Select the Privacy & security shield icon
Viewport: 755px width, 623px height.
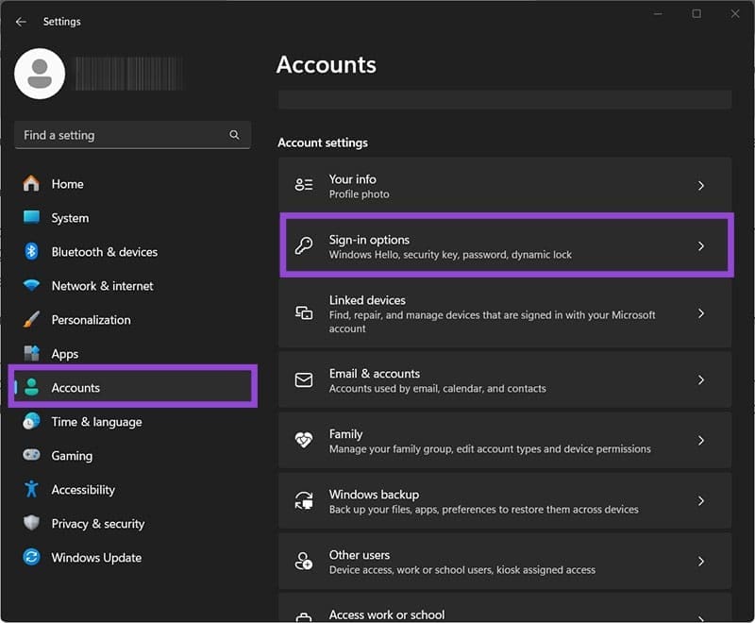tap(32, 524)
